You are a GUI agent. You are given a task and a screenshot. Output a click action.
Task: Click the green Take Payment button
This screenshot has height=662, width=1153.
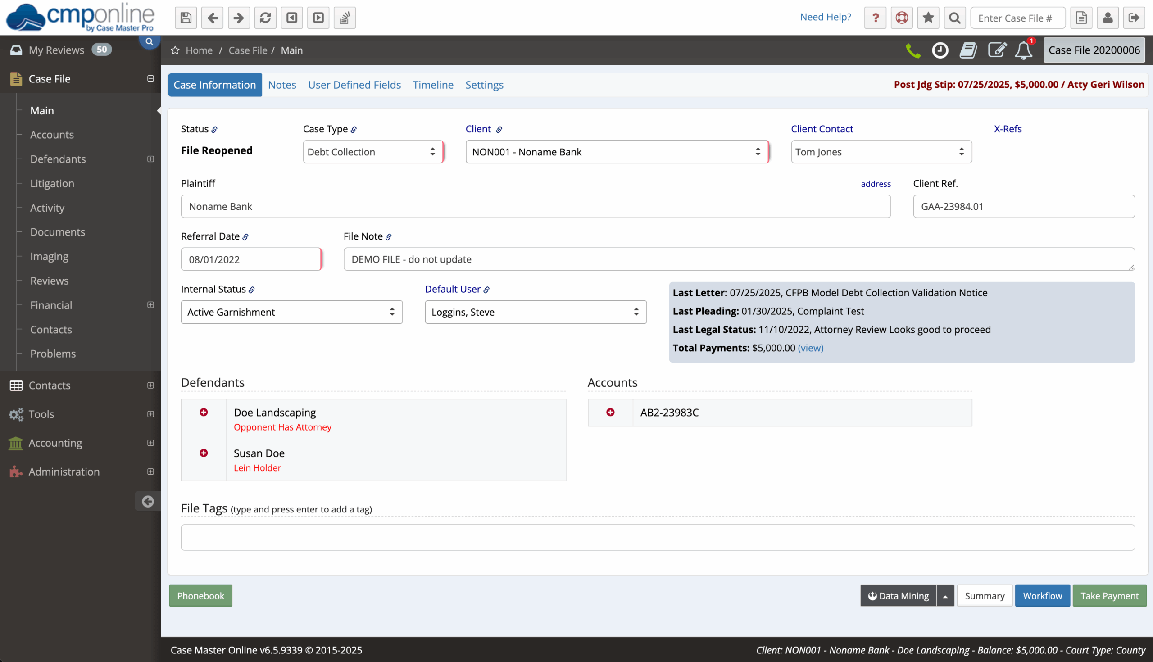point(1109,596)
